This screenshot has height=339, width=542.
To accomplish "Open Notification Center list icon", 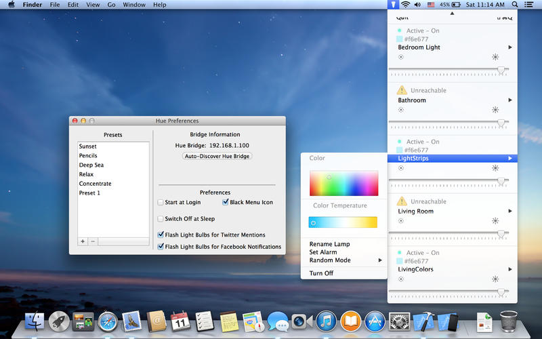I will point(529,5).
